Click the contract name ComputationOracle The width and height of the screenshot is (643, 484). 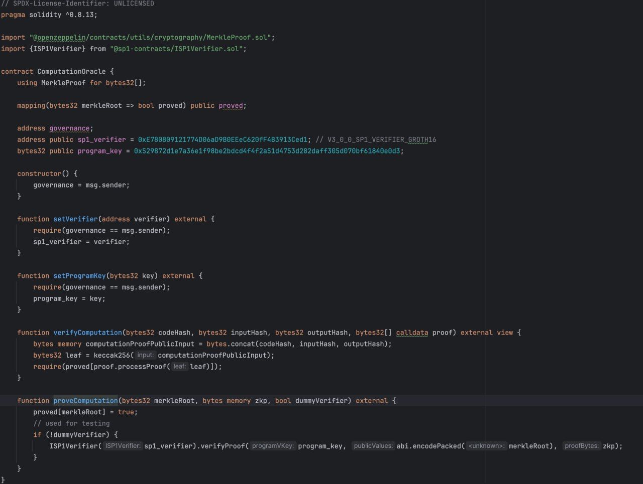(x=71, y=72)
